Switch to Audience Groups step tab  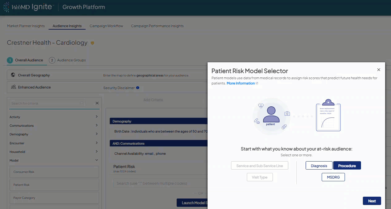pyautogui.click(x=71, y=60)
